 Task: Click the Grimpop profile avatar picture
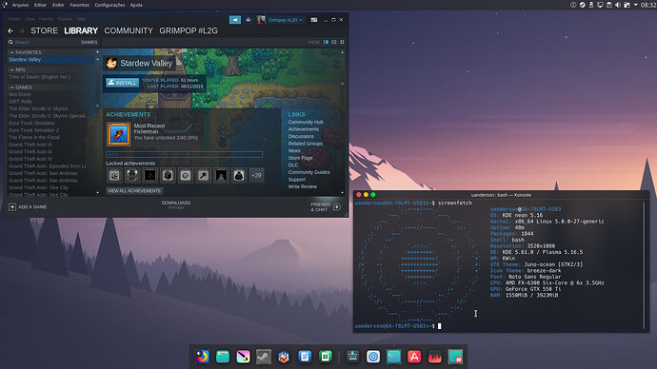(x=261, y=20)
